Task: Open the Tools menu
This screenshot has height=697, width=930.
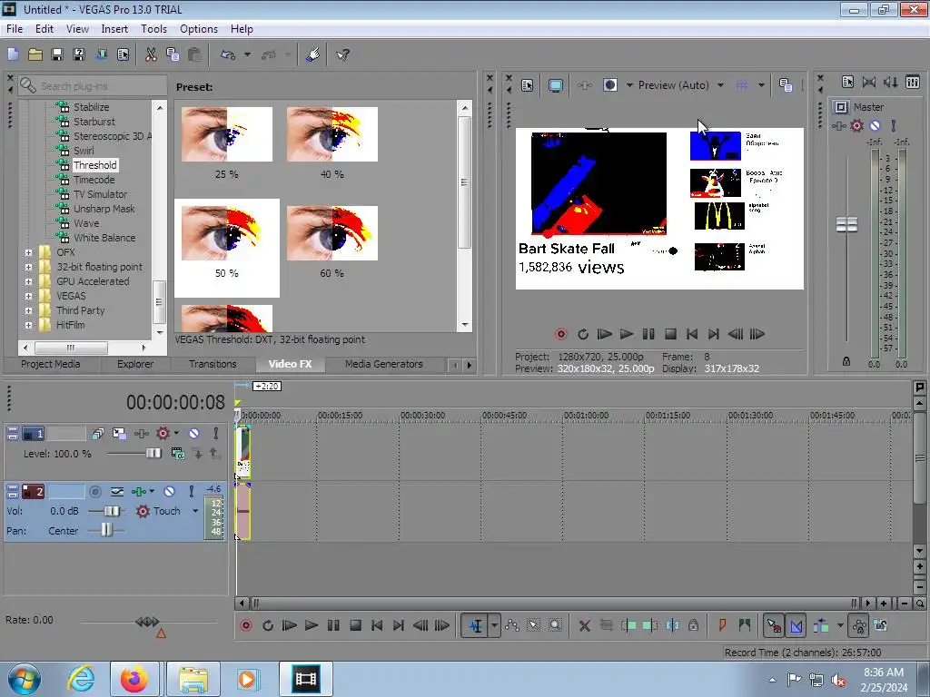Action: pyautogui.click(x=153, y=28)
